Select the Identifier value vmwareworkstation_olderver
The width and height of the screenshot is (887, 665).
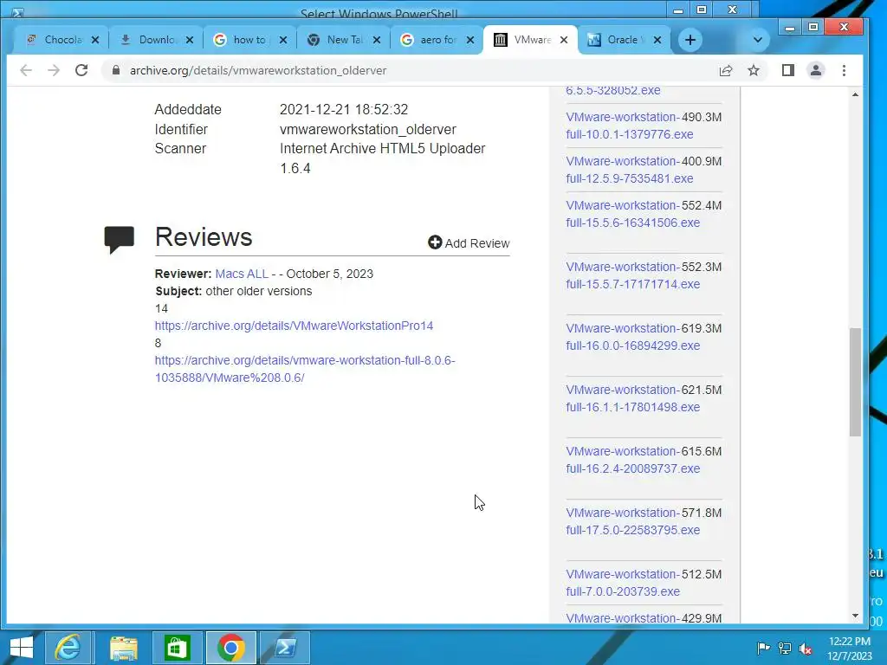(367, 130)
